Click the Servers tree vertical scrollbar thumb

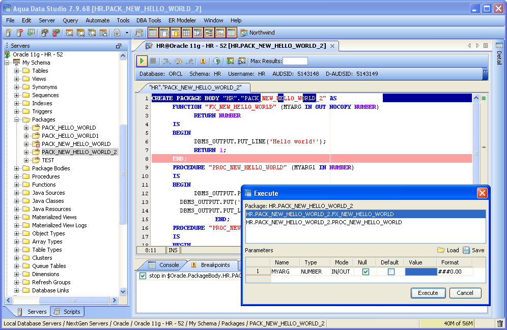point(123,173)
